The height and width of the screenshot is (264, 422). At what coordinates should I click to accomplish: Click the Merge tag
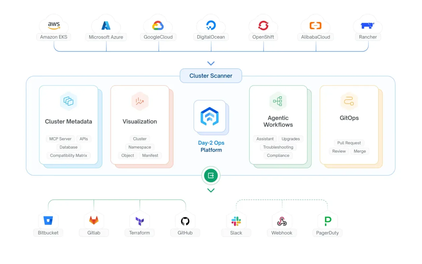[360, 151]
